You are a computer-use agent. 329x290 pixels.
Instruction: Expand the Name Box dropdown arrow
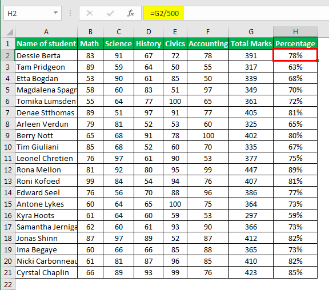[x=55, y=13]
